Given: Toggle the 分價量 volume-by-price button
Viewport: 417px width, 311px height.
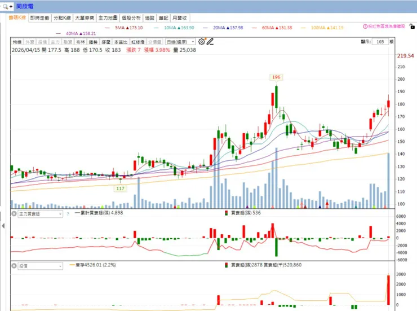Looking at the screenshot, I should 155,42.
